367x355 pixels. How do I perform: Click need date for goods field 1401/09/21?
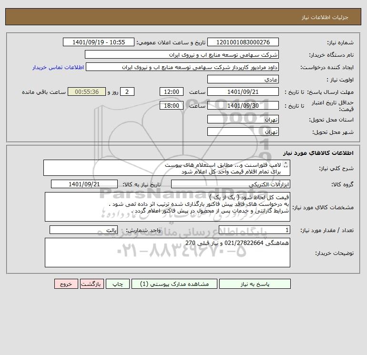click(84, 184)
